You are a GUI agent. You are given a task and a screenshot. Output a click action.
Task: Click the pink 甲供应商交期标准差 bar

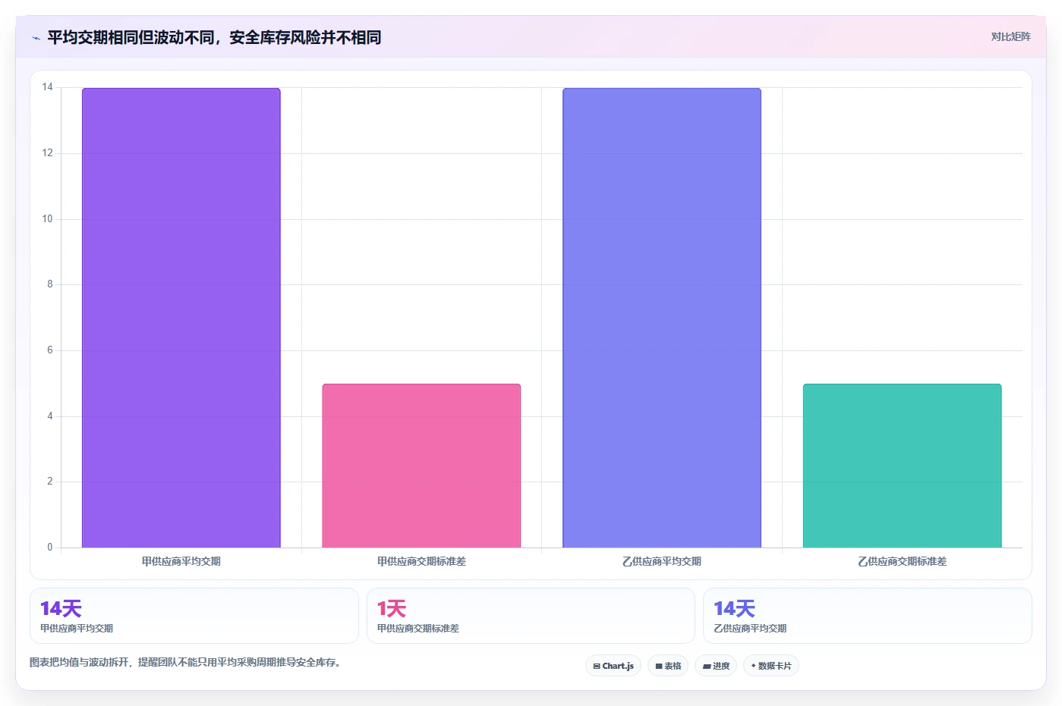click(421, 466)
